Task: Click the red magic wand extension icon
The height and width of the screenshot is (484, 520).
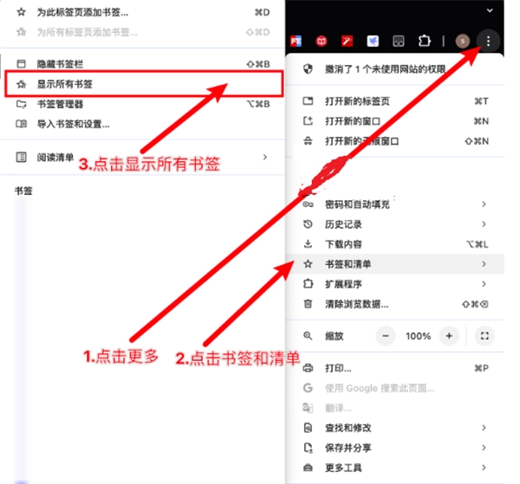Action: 347,41
